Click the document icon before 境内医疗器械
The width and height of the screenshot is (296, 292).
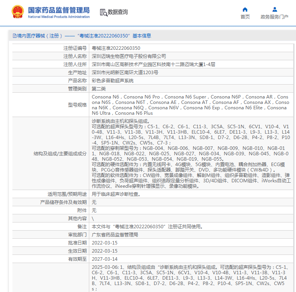pos(14,36)
